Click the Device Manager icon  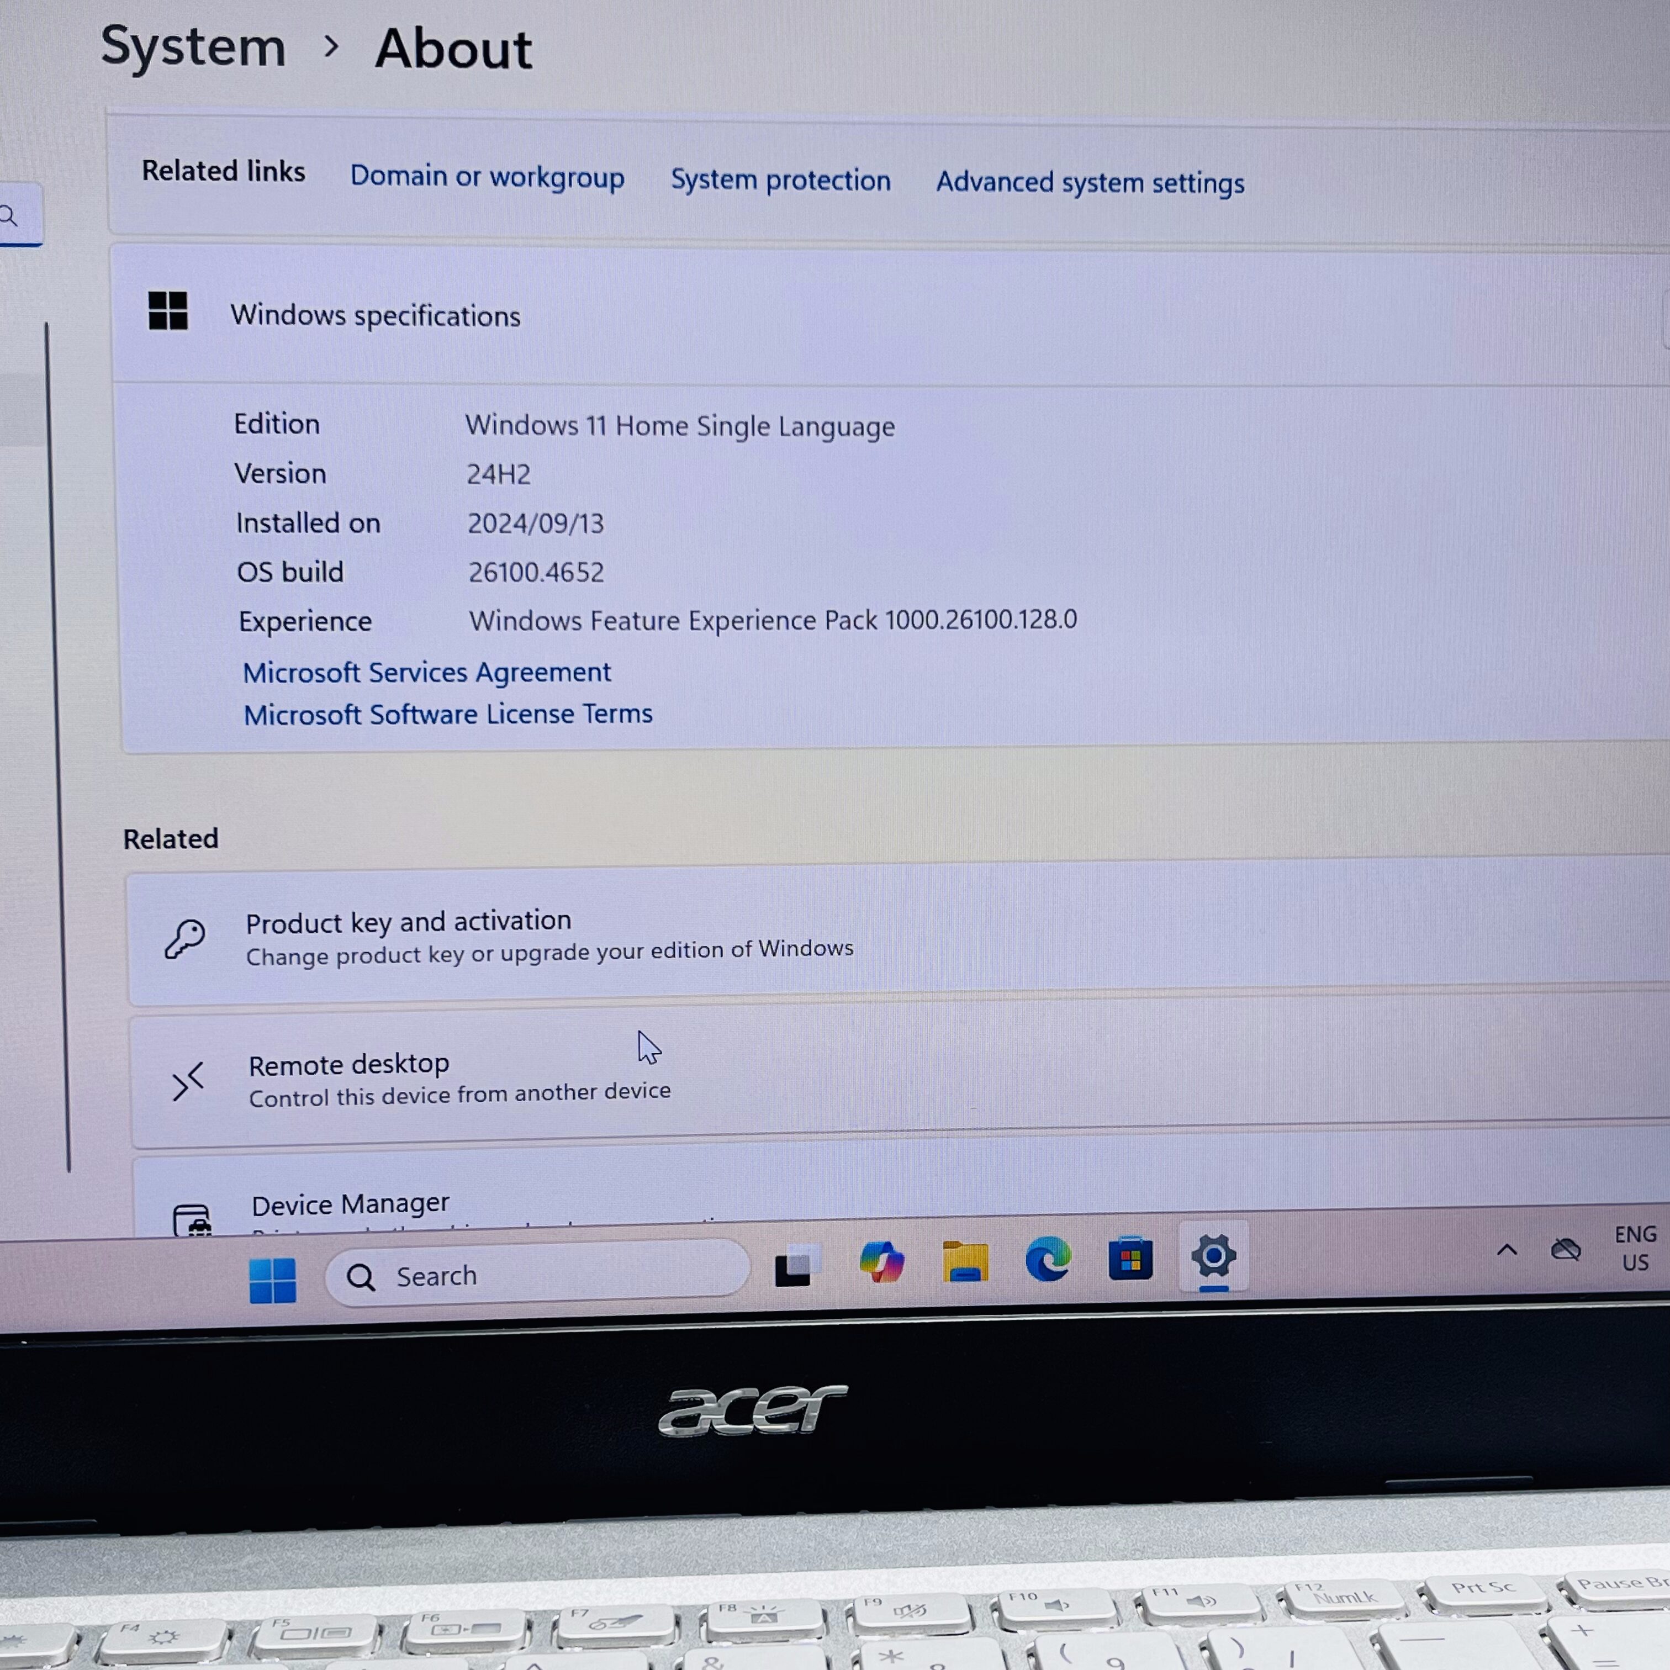click(191, 1222)
